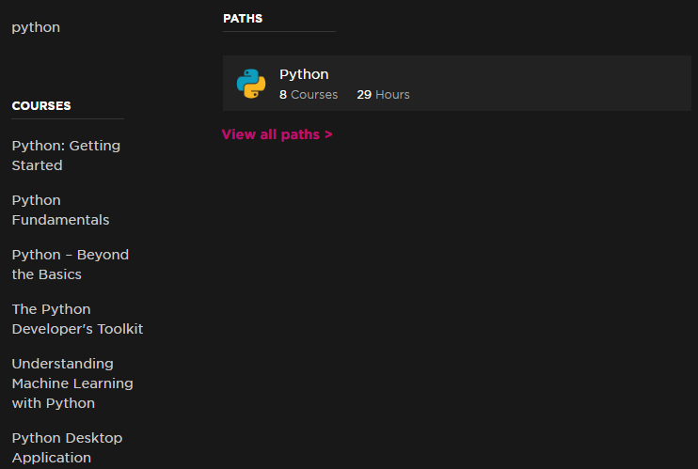Image resolution: width=698 pixels, height=469 pixels.
Task: Click the divider line under COURSES heading
Action: pos(68,118)
